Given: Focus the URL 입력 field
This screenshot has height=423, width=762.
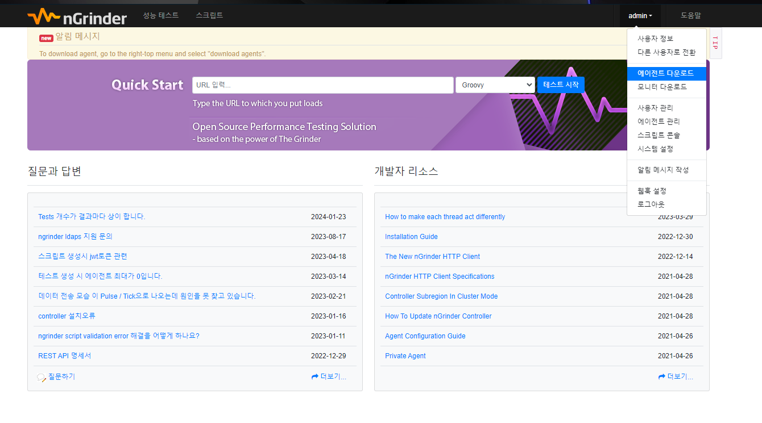Looking at the screenshot, I should [323, 85].
